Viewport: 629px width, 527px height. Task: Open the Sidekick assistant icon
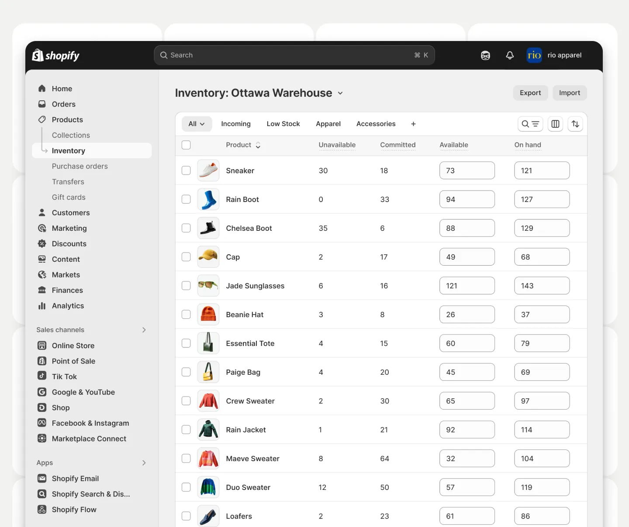[485, 55]
